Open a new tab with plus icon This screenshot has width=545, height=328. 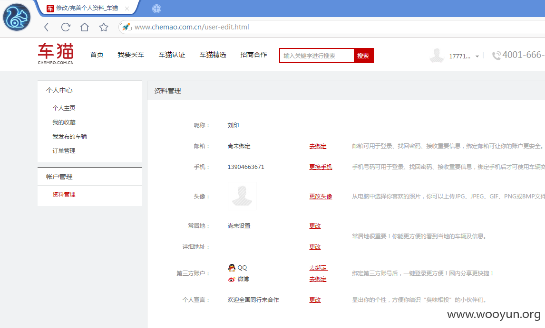coord(157,9)
